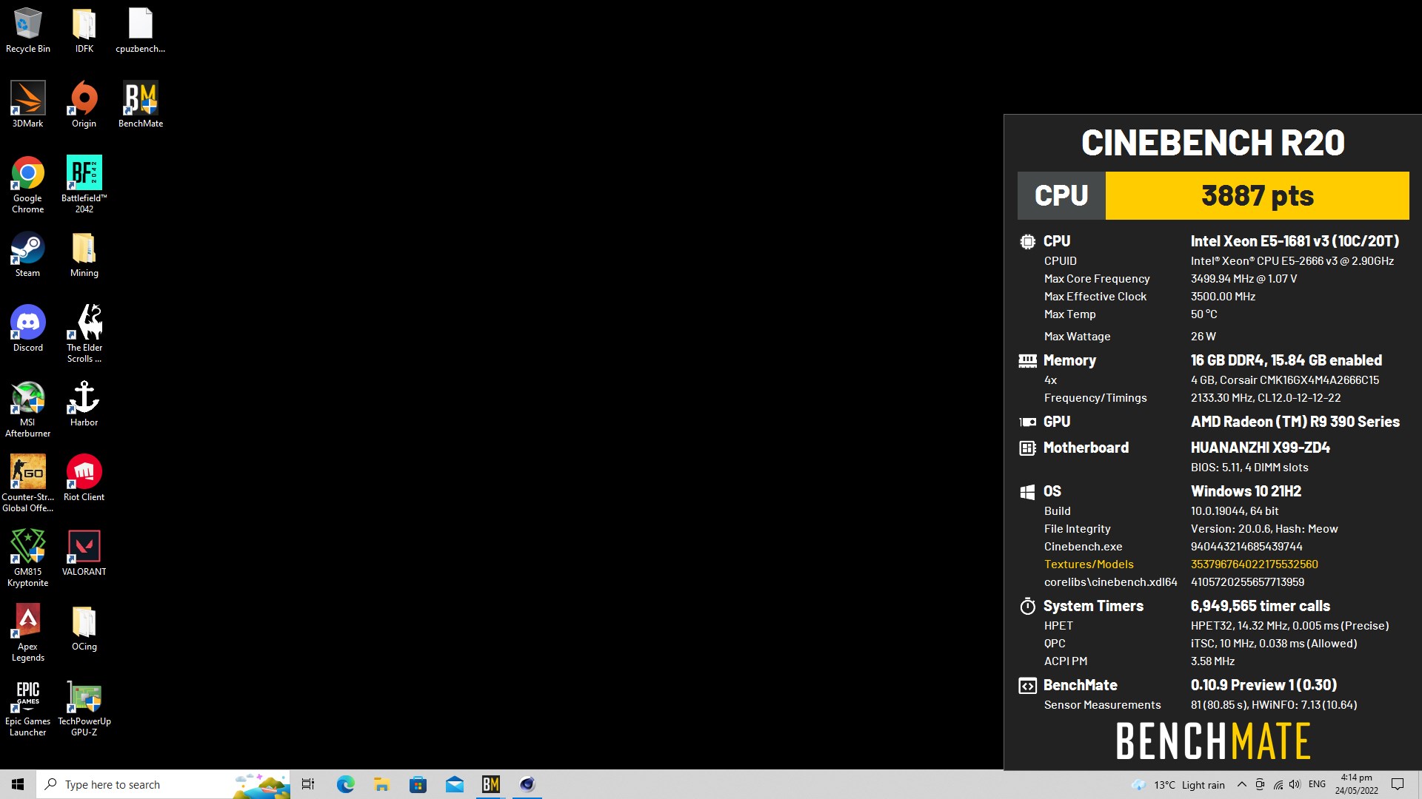Open the Mining folder
Screen dimensions: 1422x799
point(84,254)
